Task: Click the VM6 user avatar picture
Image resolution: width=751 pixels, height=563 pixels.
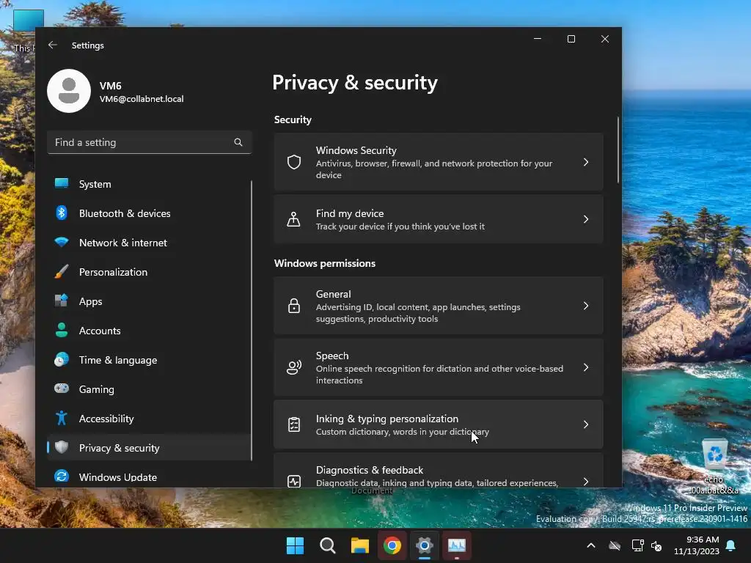Action: (69, 91)
